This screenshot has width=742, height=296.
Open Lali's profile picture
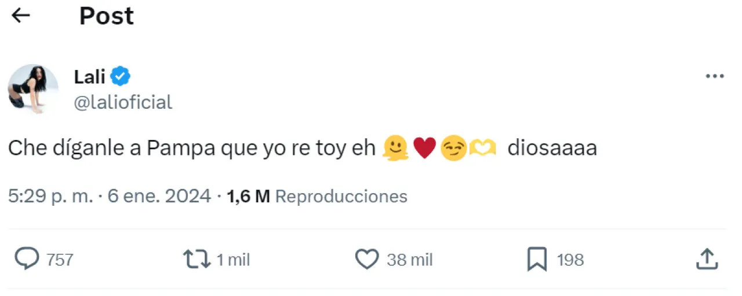(x=33, y=89)
